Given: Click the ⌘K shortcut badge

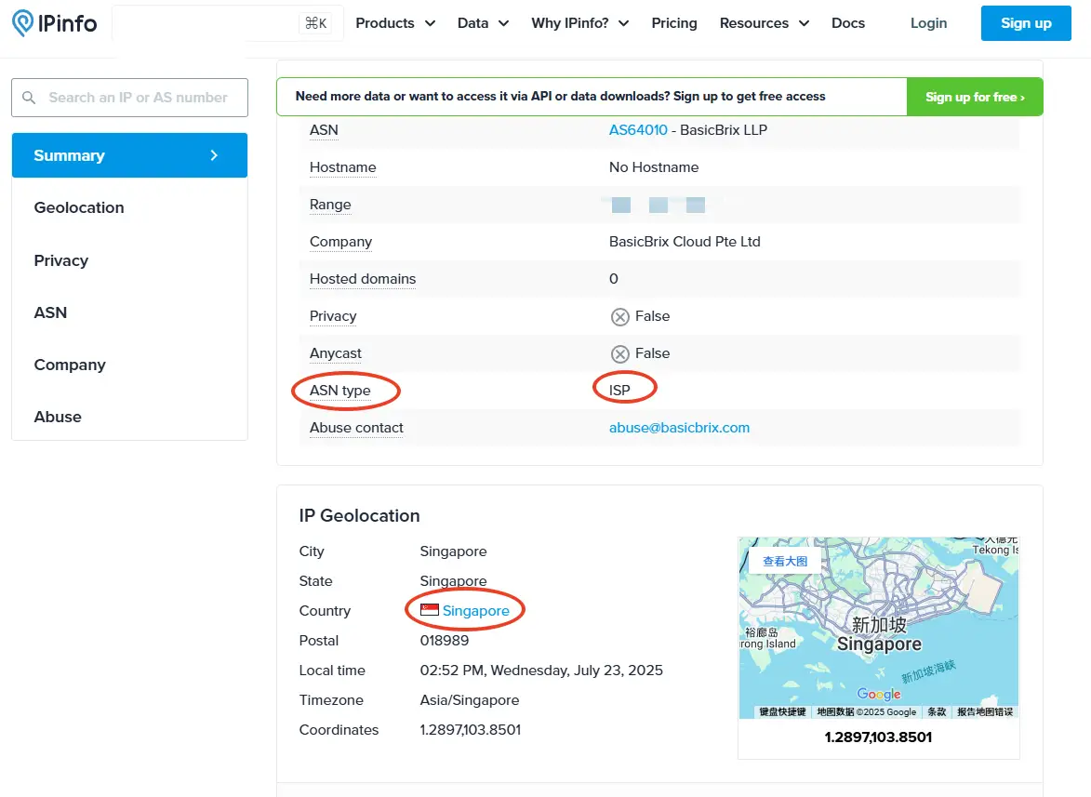Looking at the screenshot, I should click(x=316, y=23).
